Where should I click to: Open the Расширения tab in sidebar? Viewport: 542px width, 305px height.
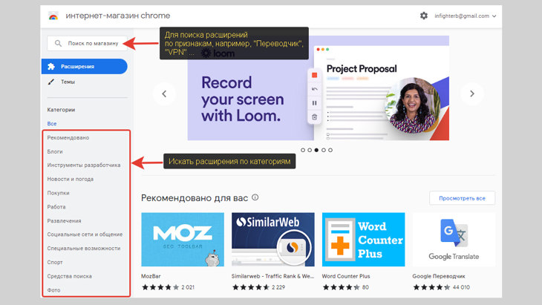click(85, 66)
